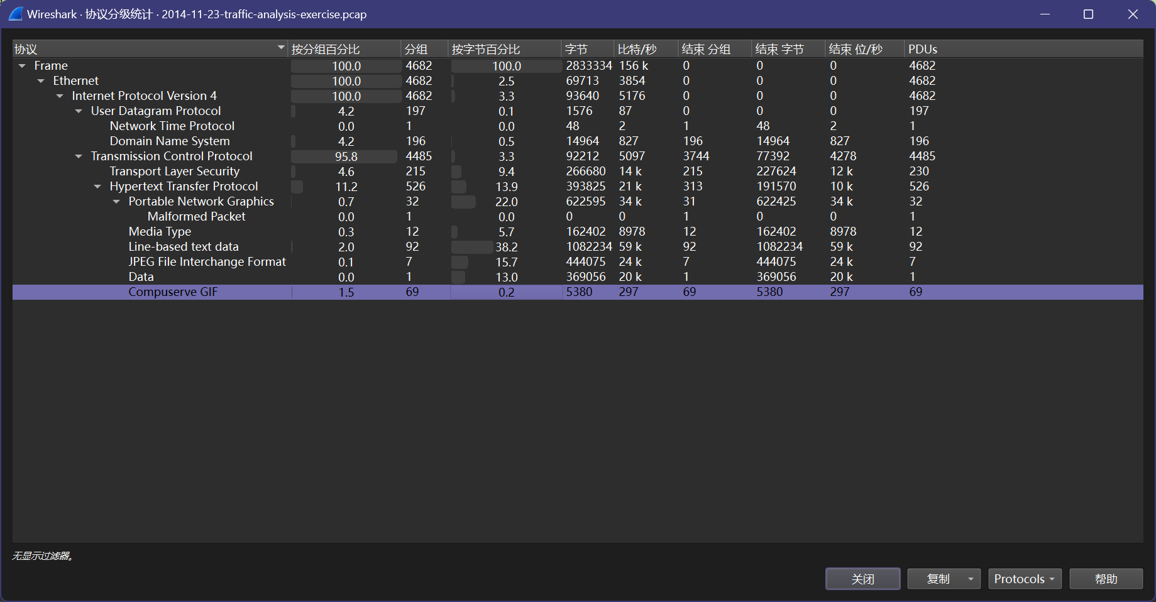The height and width of the screenshot is (602, 1156).
Task: Select the Malformed Packet row
Action: (x=578, y=217)
